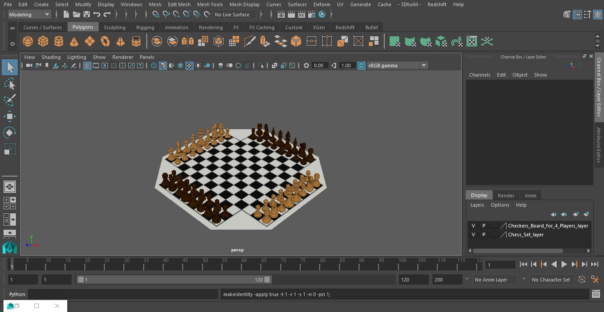Toggle color management ON button

click(x=361, y=65)
